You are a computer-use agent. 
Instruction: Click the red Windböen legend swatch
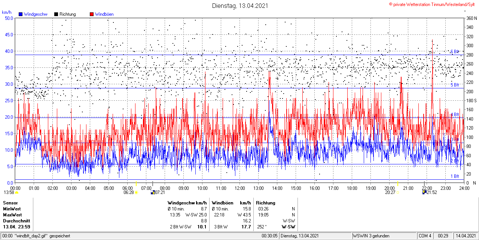(x=92, y=14)
